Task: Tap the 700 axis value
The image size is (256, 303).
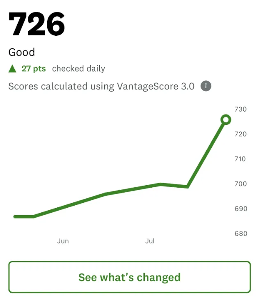Action: coord(240,184)
